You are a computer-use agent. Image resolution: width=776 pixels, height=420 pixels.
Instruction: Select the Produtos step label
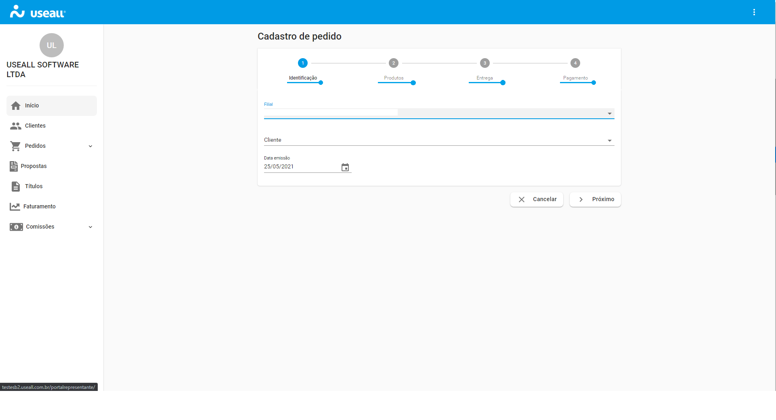pos(394,78)
